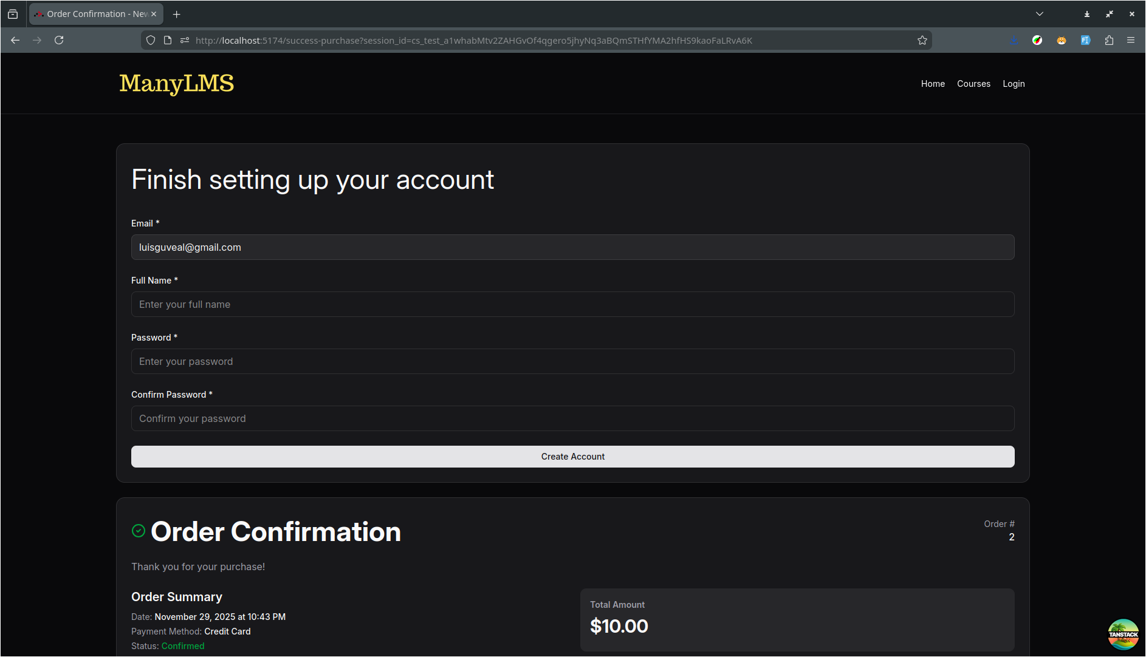Click the Firefox View icon
The height and width of the screenshot is (657, 1146).
[13, 13]
